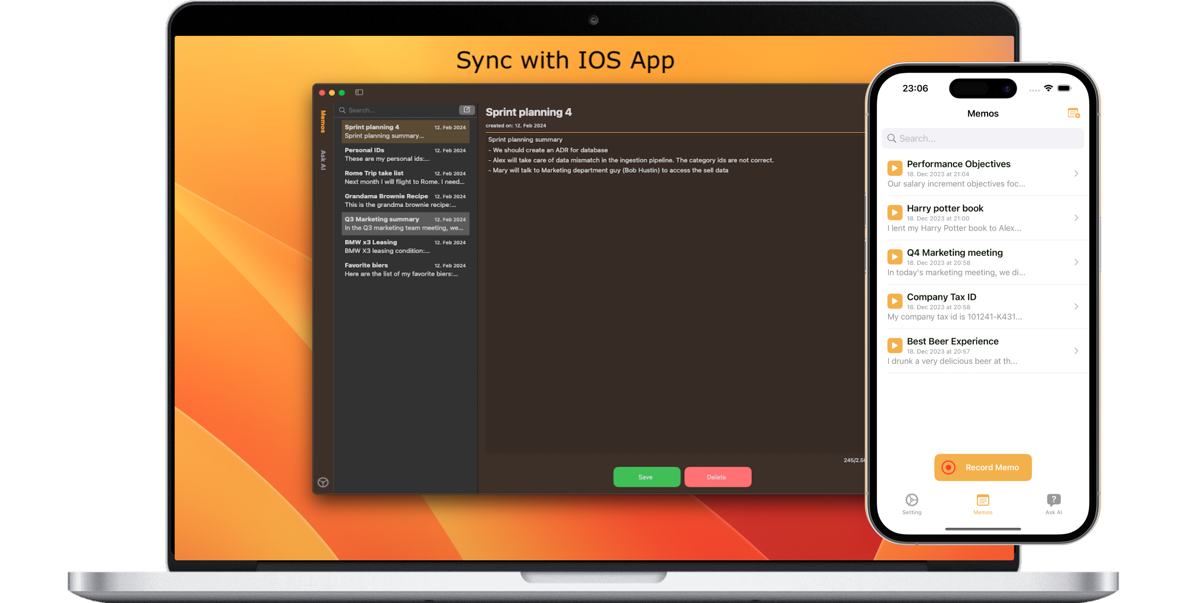Image resolution: width=1187 pixels, height=603 pixels.
Task: Play the Harry potter book memo audio
Action: [x=894, y=212]
